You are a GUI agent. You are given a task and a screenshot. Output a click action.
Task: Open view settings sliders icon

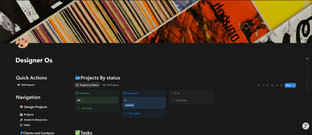(281, 85)
